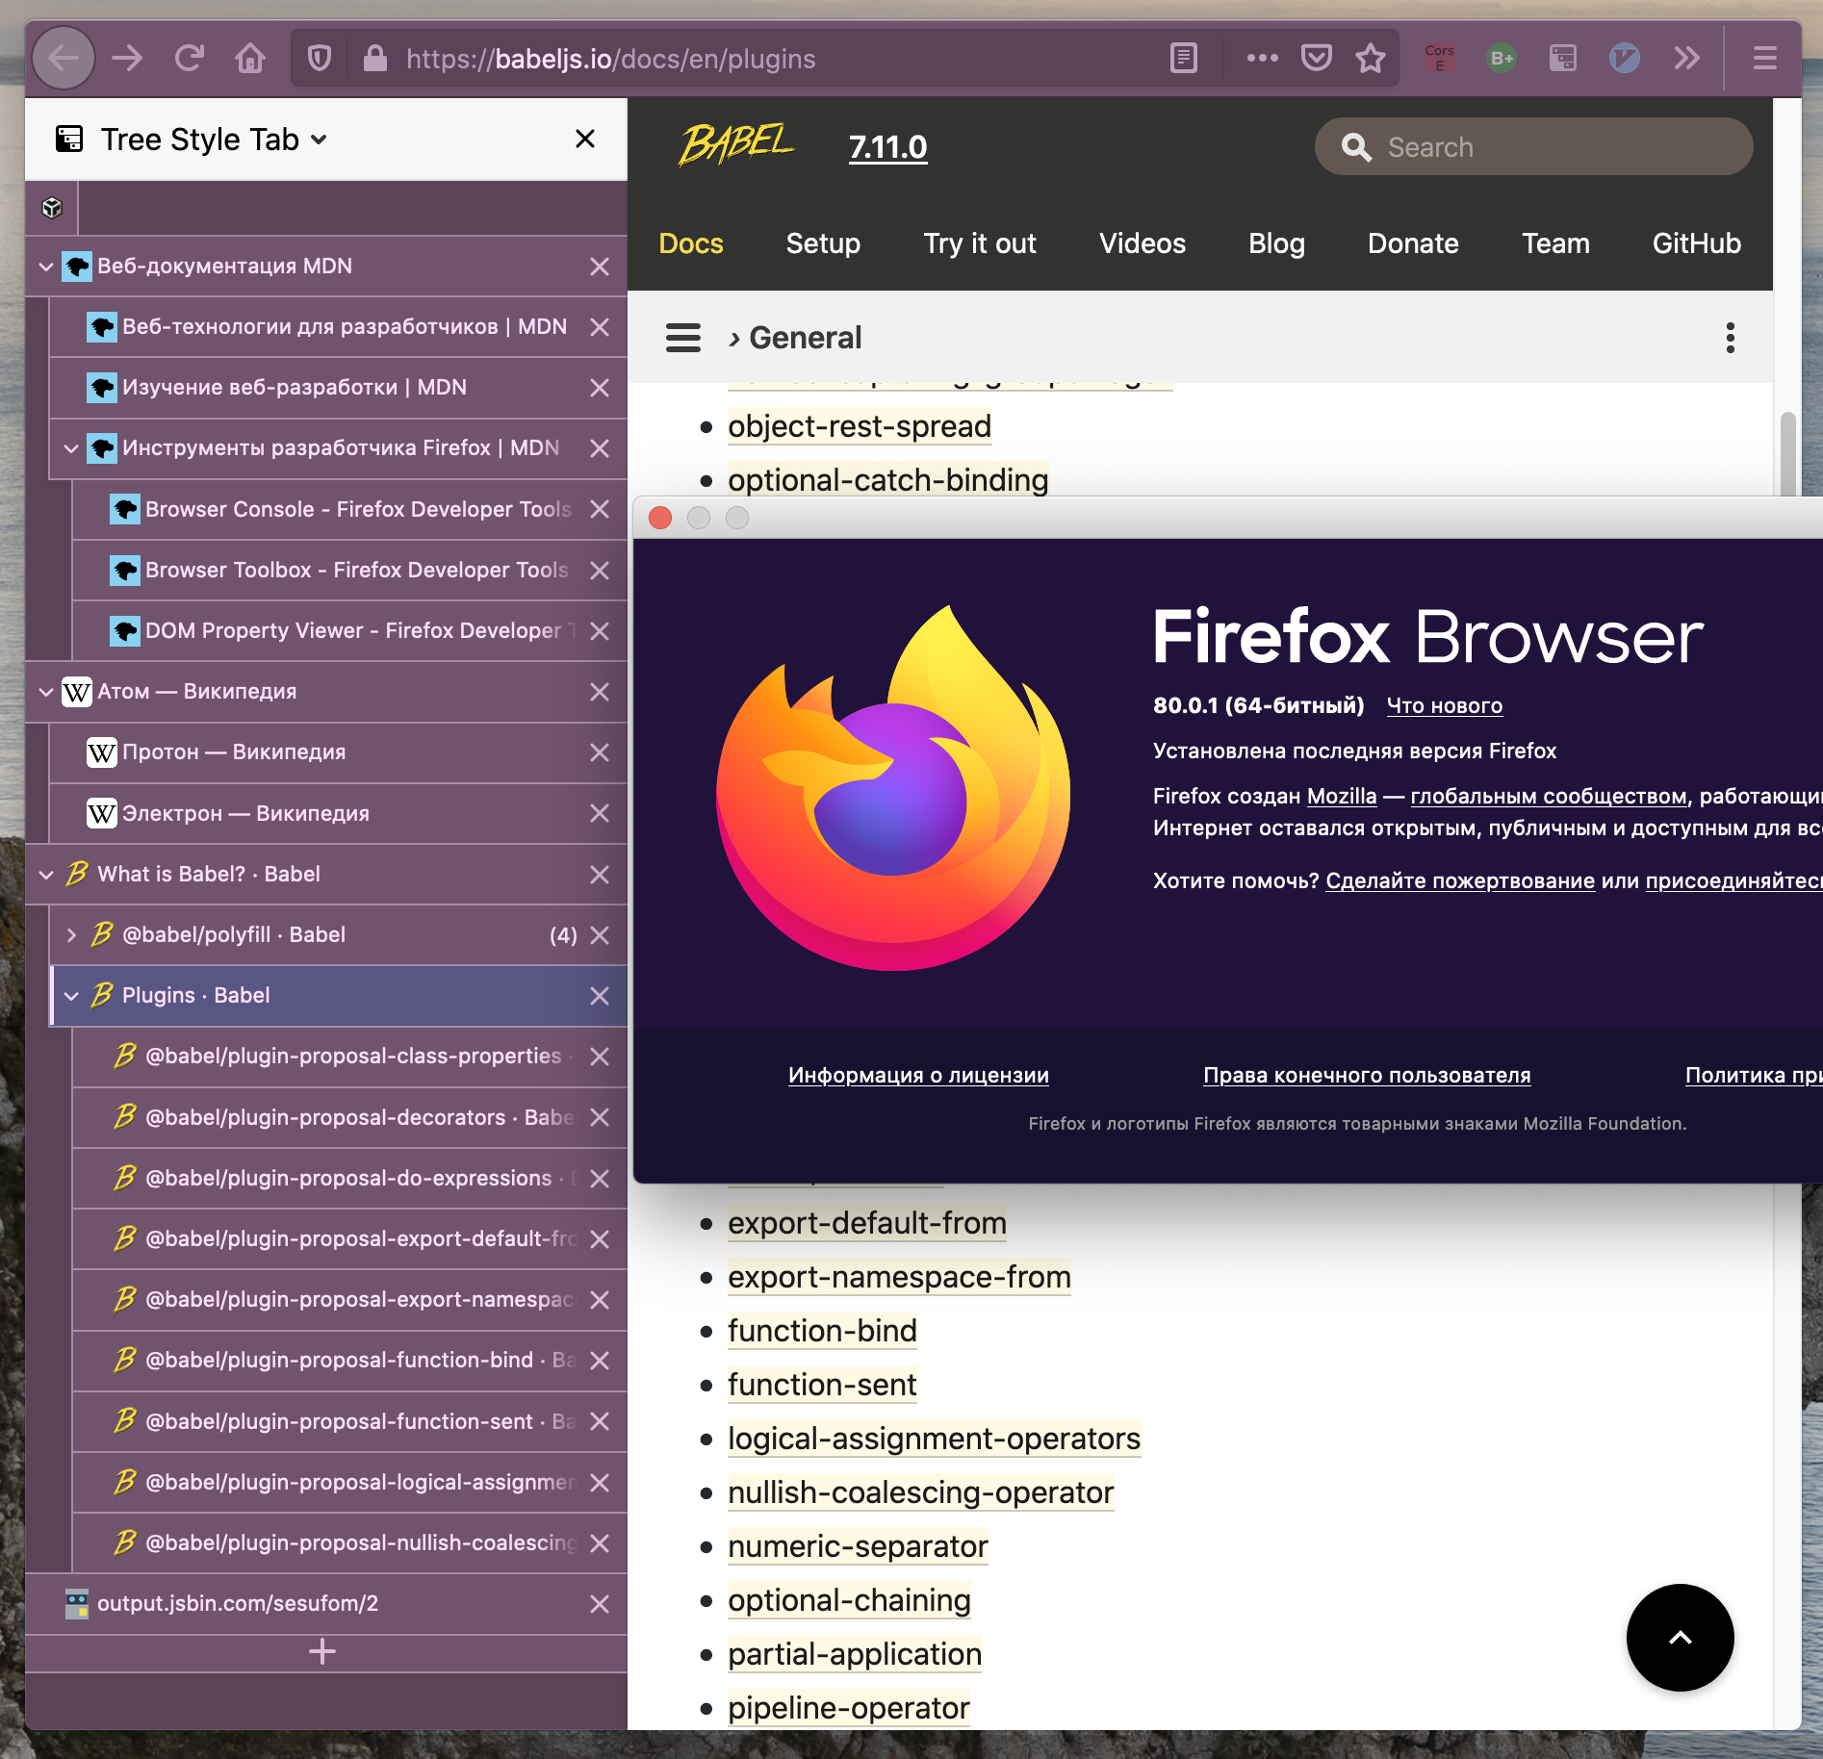The width and height of the screenshot is (1823, 1759).
Task: Open the Team navigation item
Action: pyautogui.click(x=1555, y=243)
